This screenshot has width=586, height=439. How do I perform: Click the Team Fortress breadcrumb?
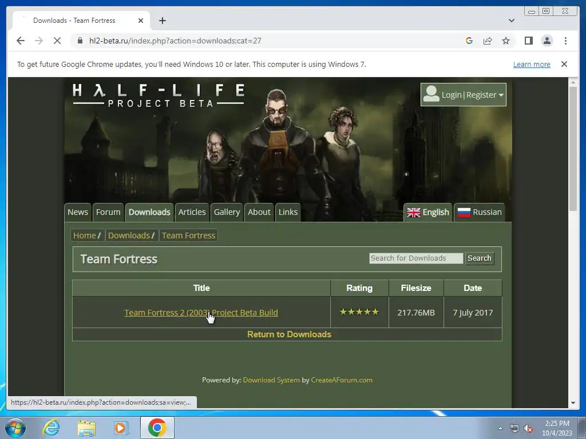coord(188,236)
